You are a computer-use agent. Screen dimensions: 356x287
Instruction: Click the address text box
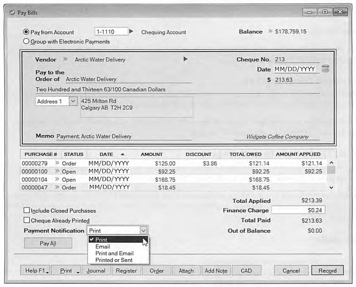(136, 107)
